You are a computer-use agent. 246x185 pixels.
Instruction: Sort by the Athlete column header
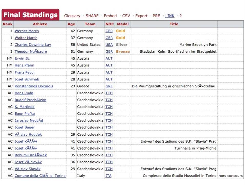click(x=40, y=24)
